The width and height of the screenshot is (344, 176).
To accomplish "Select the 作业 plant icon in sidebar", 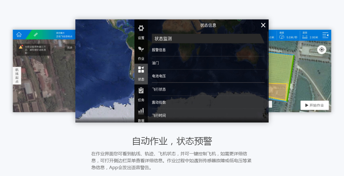I will click(x=141, y=49).
